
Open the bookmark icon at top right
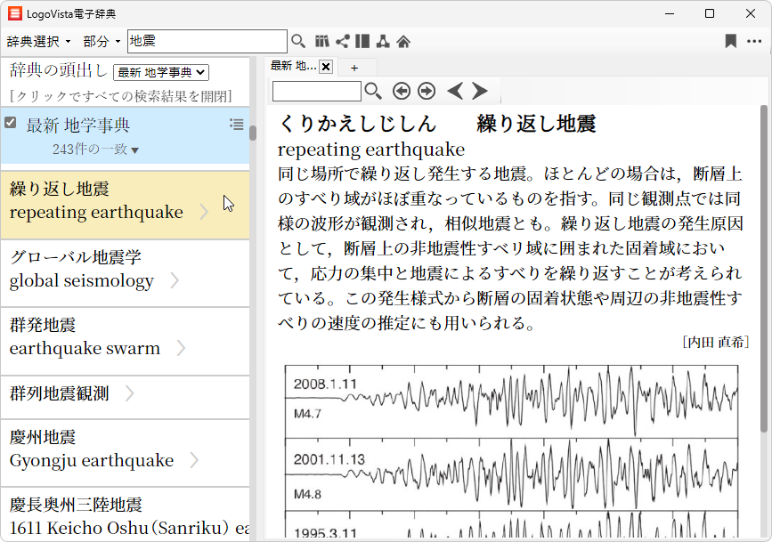tap(730, 41)
